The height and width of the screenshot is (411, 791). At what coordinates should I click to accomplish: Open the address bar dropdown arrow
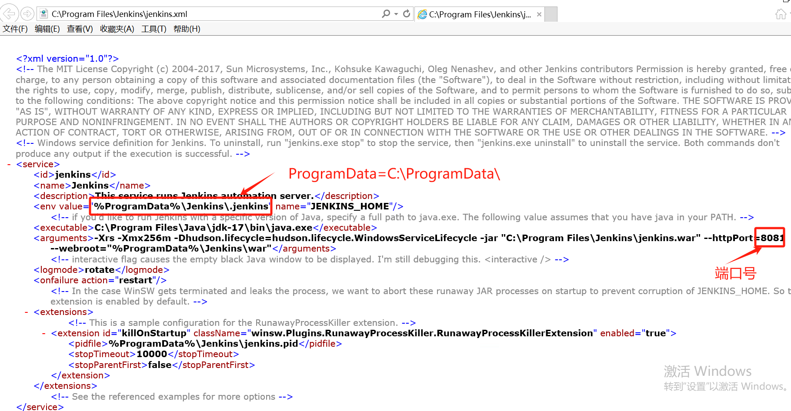(396, 14)
